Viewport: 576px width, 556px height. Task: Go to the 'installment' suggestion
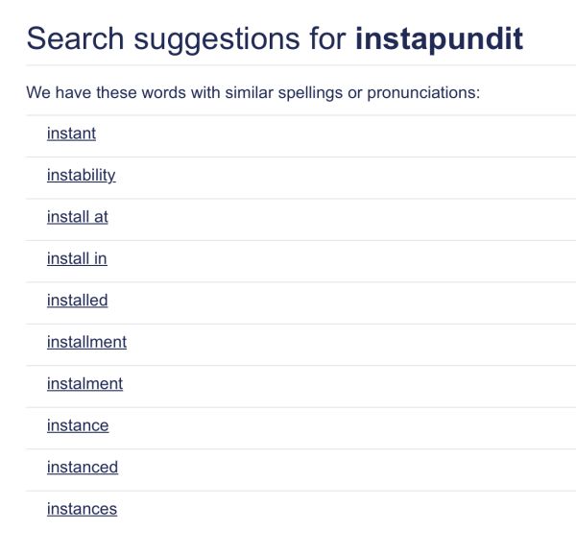coord(86,342)
